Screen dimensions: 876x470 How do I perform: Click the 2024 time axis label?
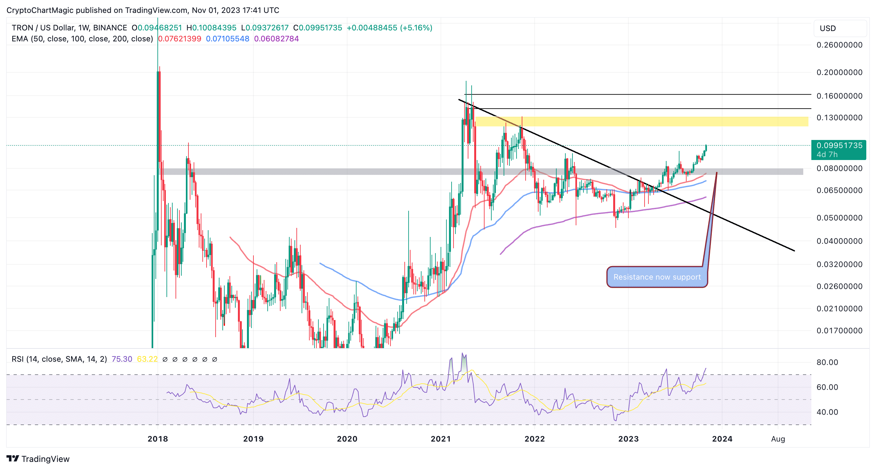pos(722,439)
